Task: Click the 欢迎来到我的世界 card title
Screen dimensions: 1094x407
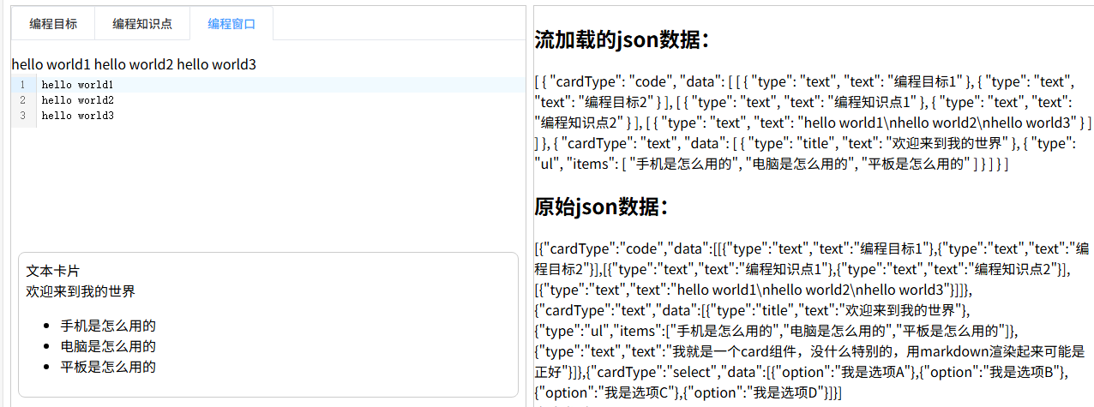Action: (x=81, y=291)
